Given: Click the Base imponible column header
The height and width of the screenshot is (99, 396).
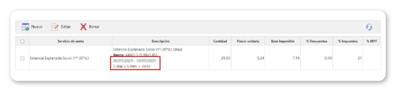Looking at the screenshot, I should click(x=283, y=41).
